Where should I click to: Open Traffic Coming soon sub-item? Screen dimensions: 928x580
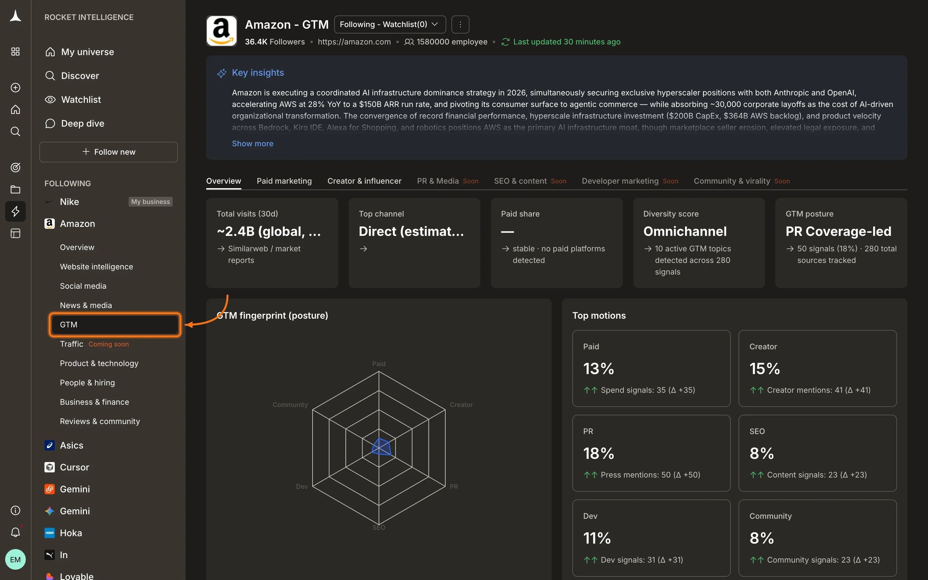(x=94, y=344)
